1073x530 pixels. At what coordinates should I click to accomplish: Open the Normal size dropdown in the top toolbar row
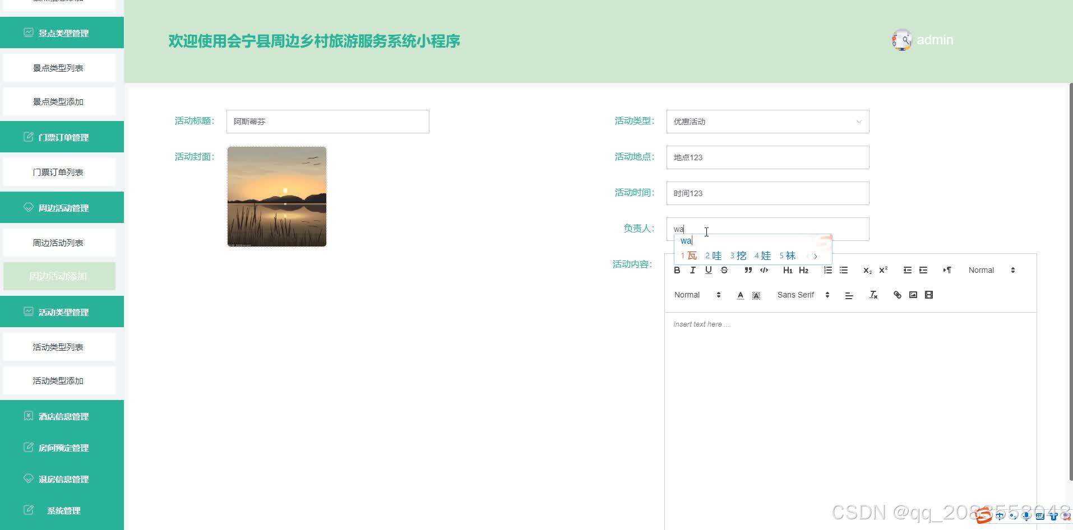pos(991,270)
